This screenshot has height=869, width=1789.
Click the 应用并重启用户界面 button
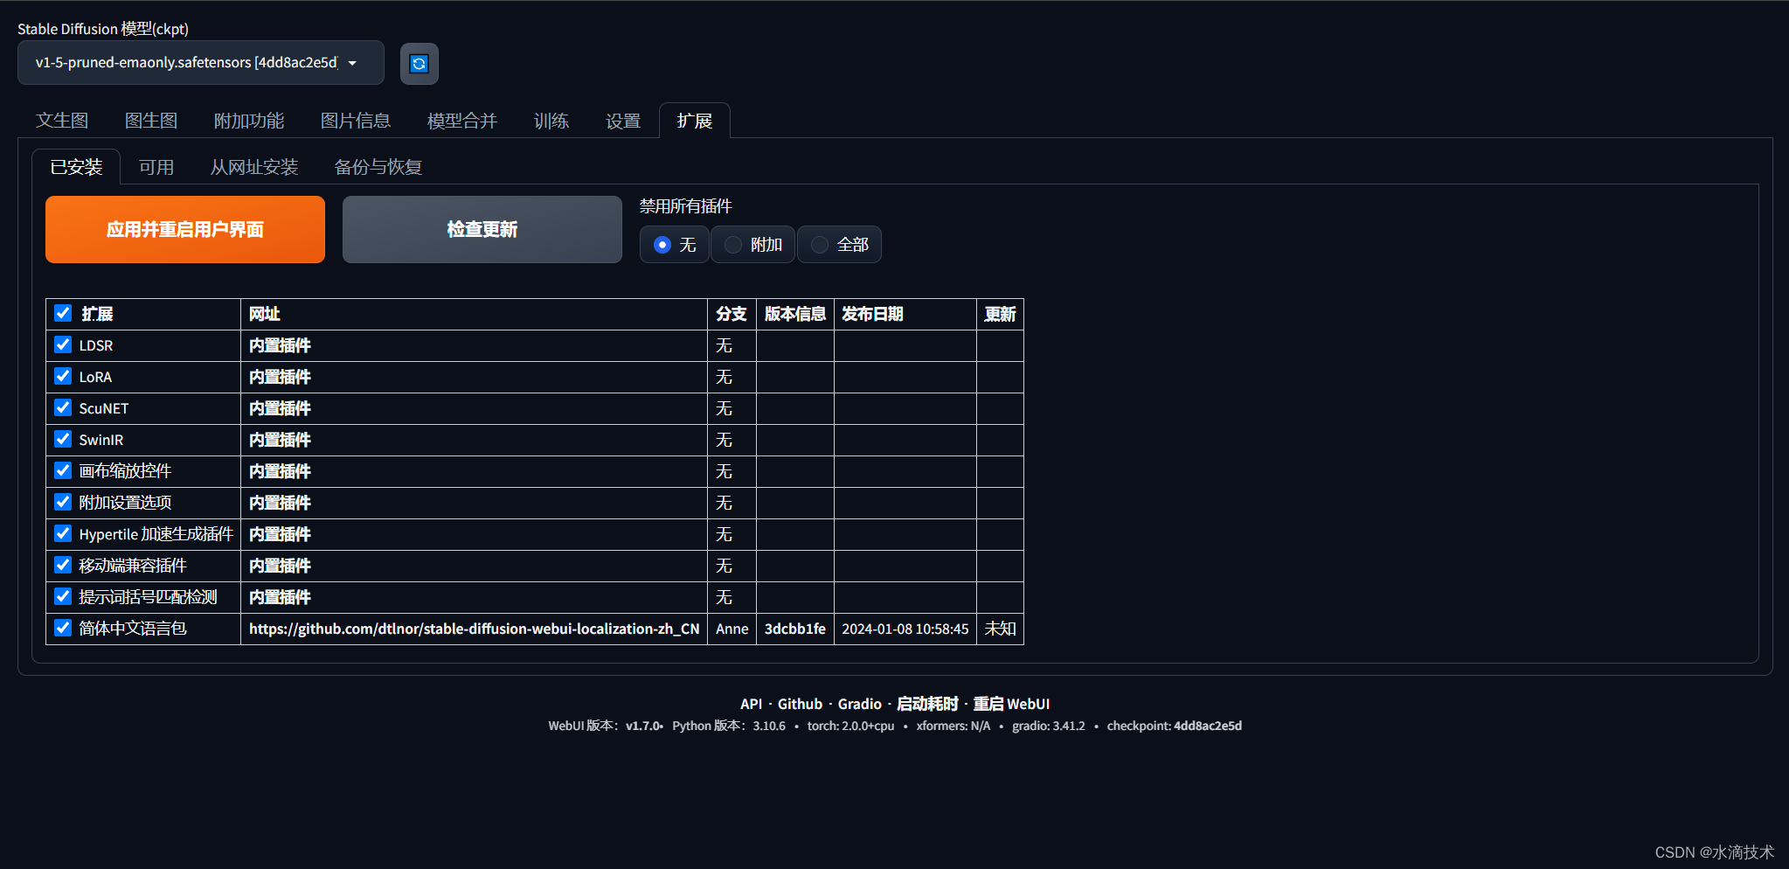[x=185, y=229]
